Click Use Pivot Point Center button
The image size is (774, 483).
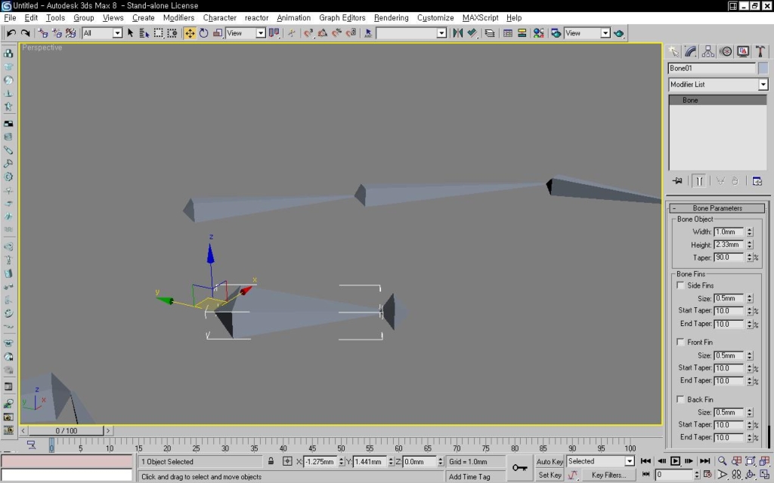pyautogui.click(x=274, y=33)
